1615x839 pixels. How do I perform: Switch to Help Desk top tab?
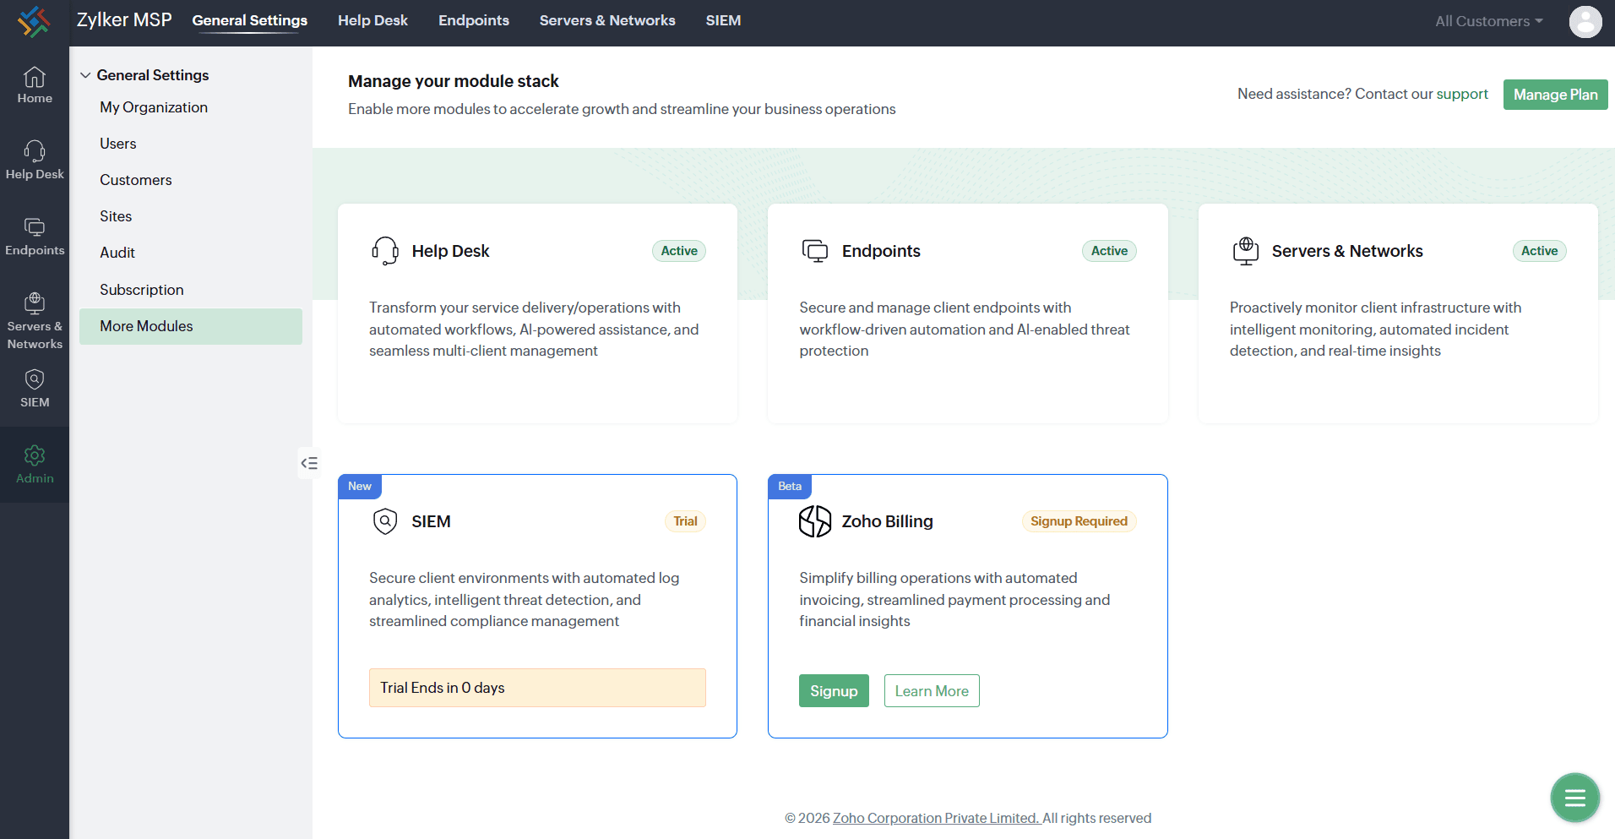[x=372, y=20]
